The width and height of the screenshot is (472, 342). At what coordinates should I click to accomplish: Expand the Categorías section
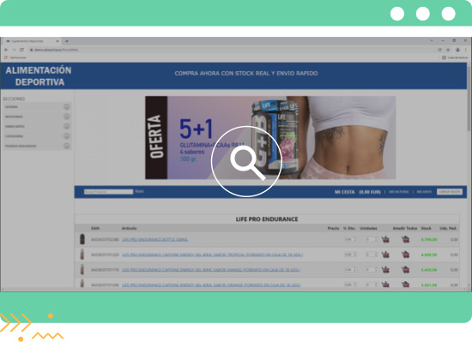tap(67, 136)
